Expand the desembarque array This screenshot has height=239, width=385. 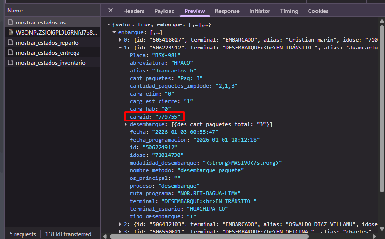126,124
